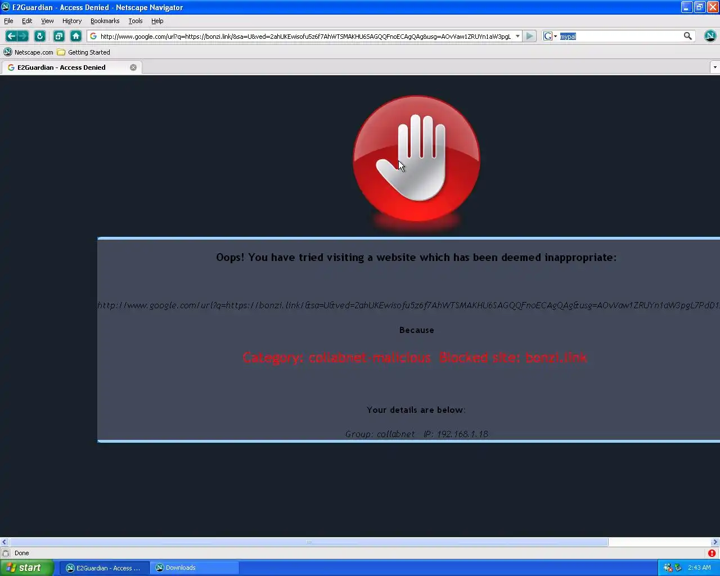Click the new tab toolbar icon
This screenshot has height=576, width=720.
click(59, 36)
